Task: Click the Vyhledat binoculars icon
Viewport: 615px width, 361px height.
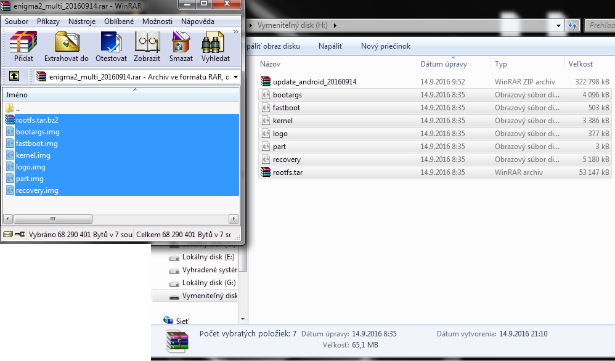Action: point(215,46)
